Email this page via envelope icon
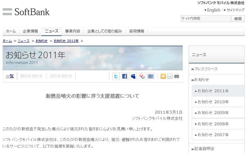 tap(170, 76)
